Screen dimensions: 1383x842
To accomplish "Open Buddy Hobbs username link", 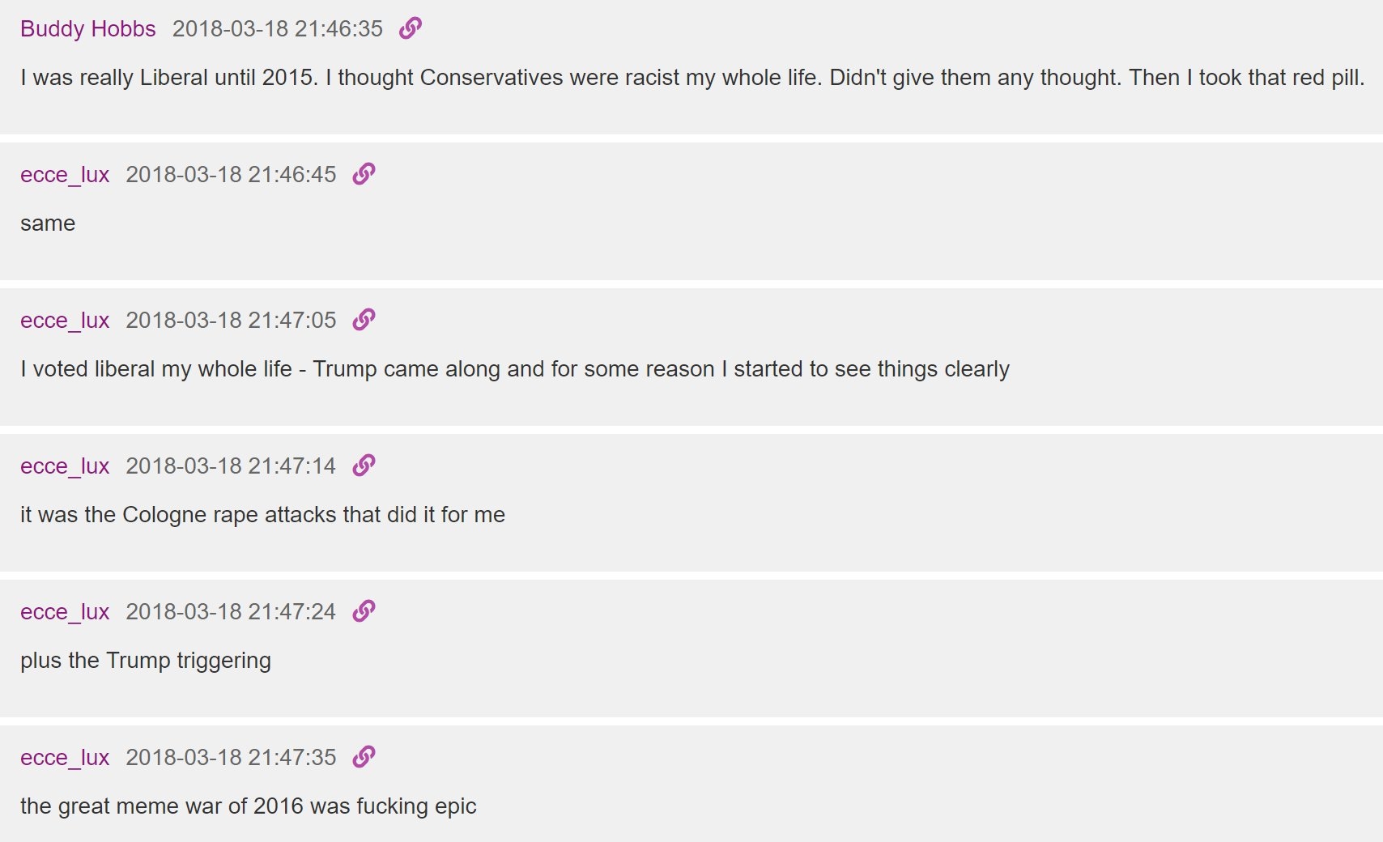I will tap(87, 28).
